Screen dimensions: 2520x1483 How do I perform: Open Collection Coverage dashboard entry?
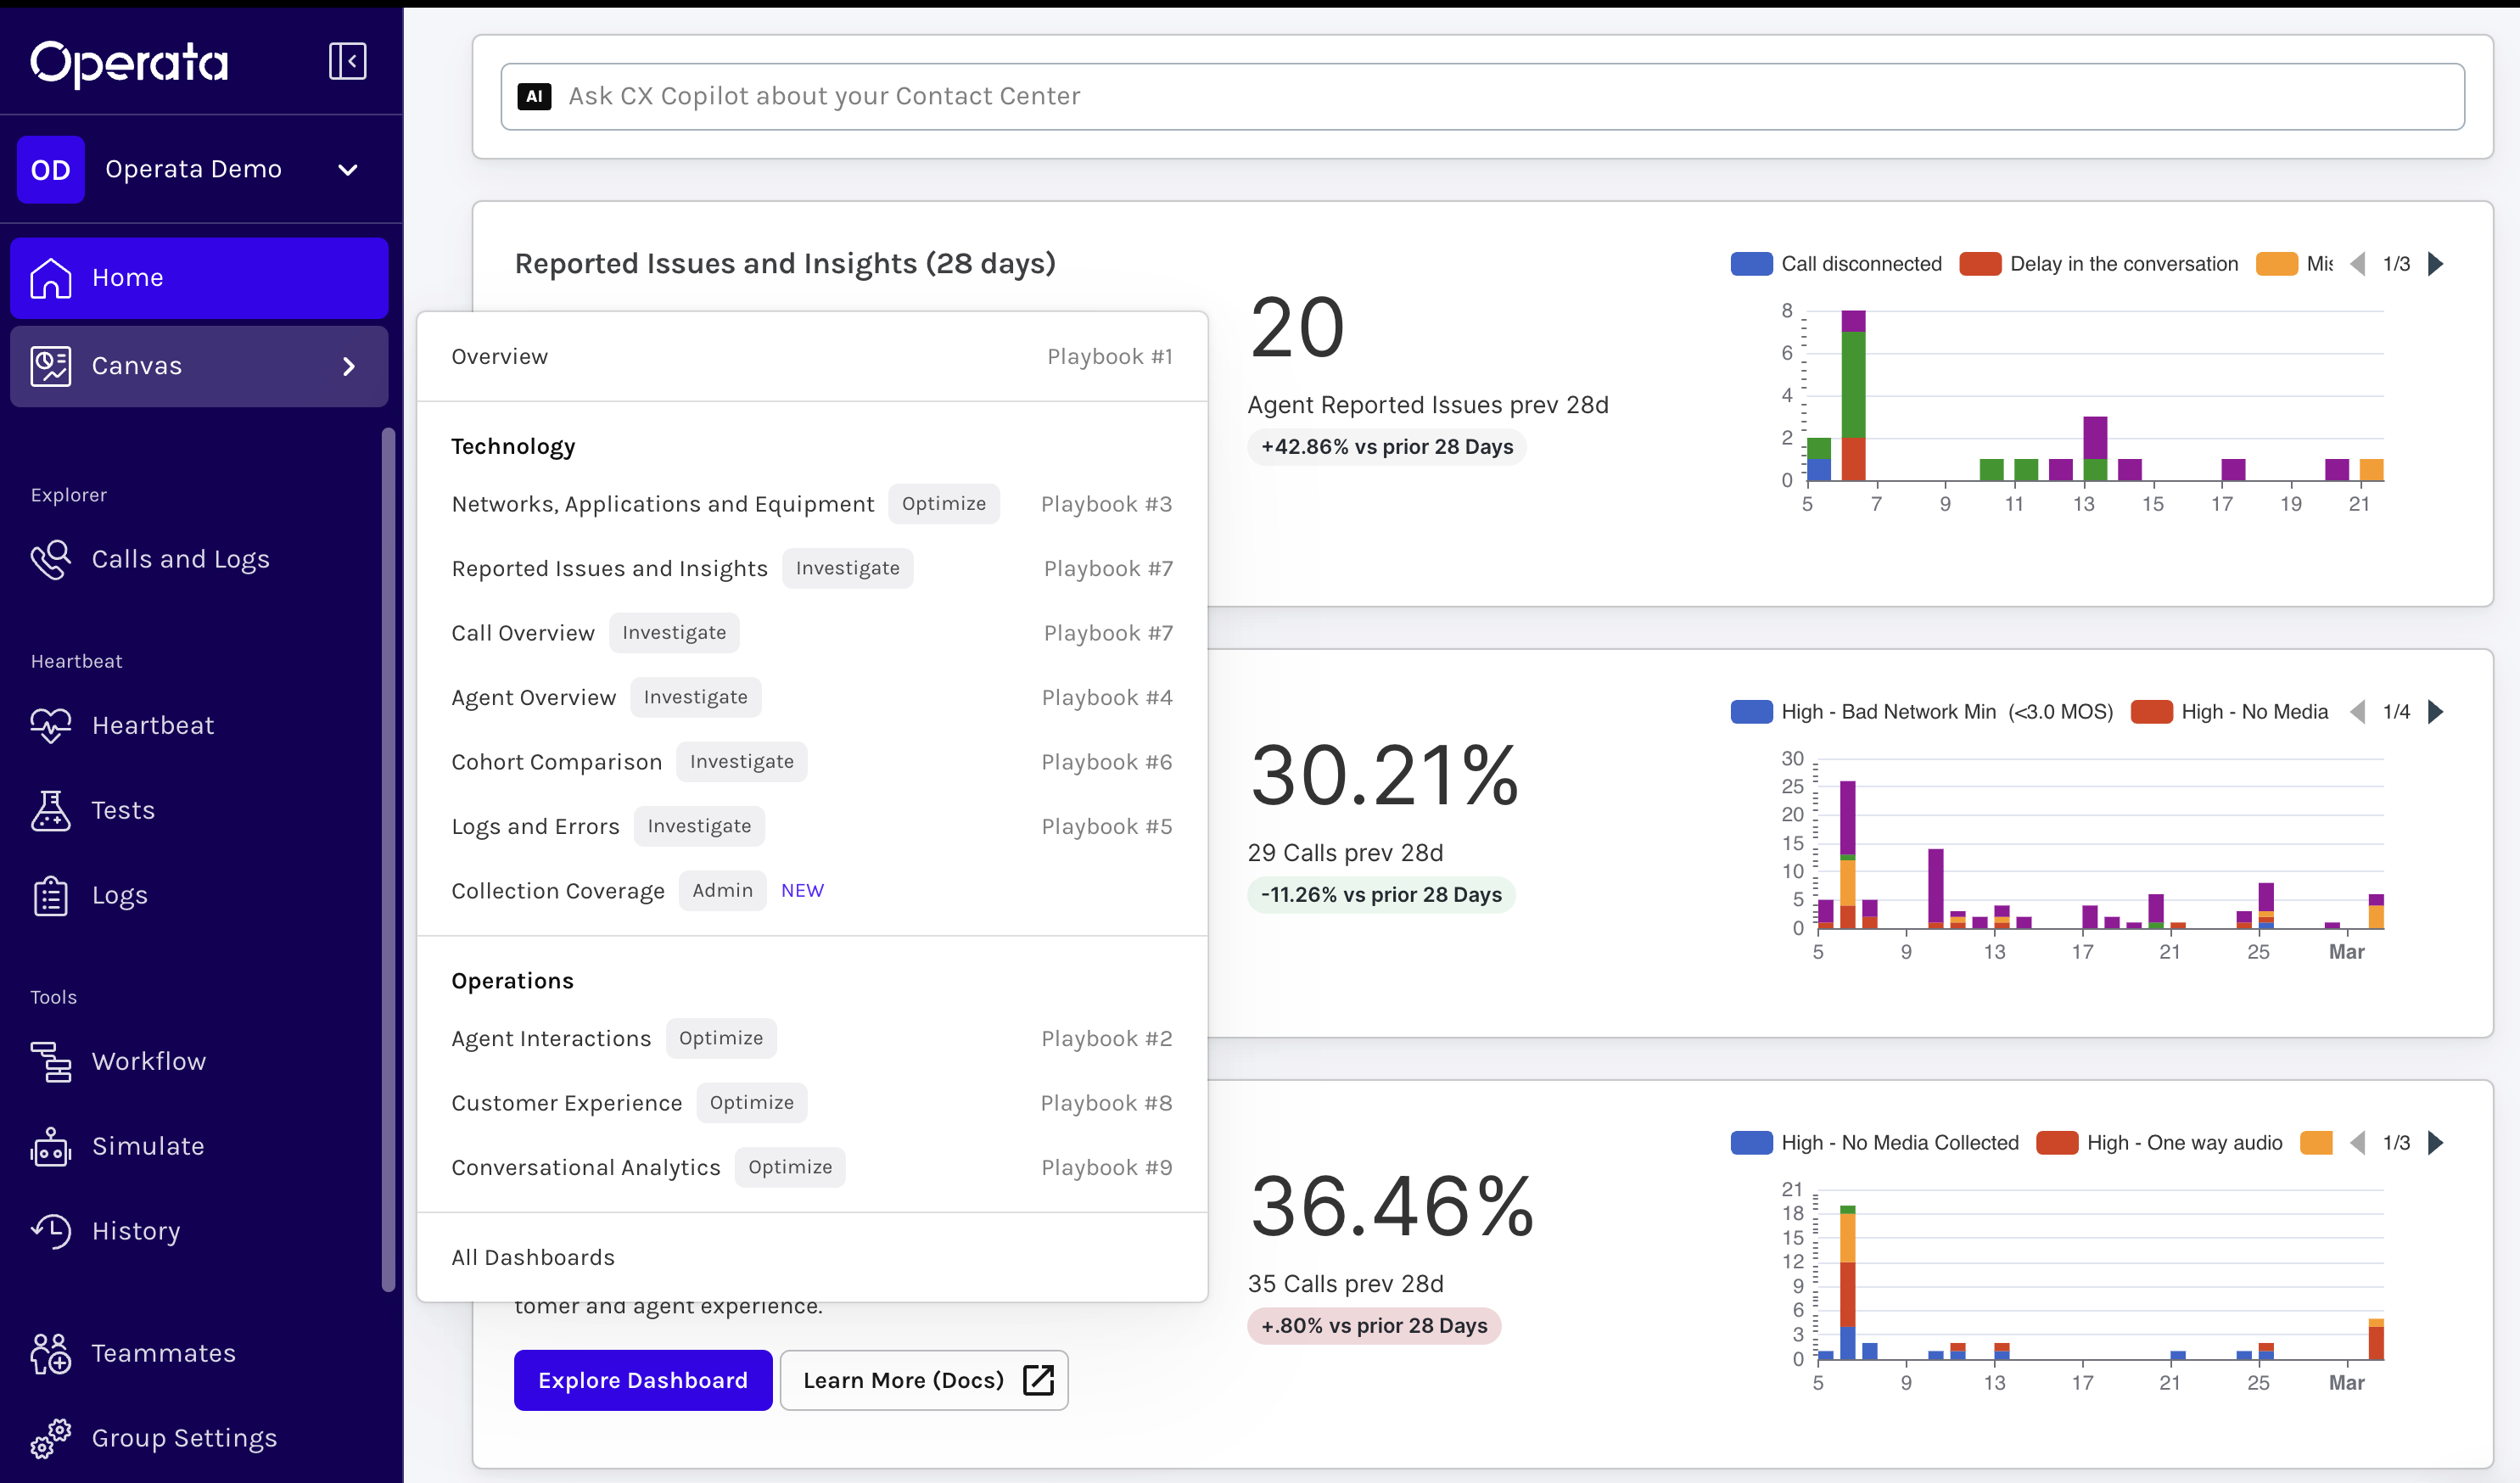812,891
